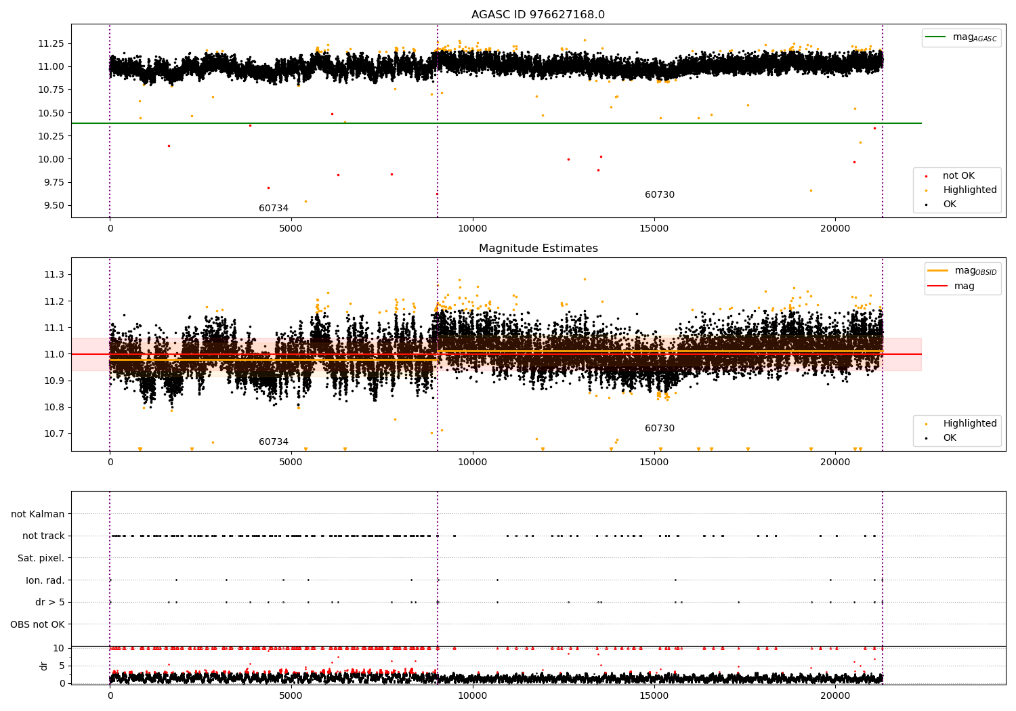The height and width of the screenshot is (711, 1016).
Task: Click the "not track" row label
Action: tap(43, 536)
